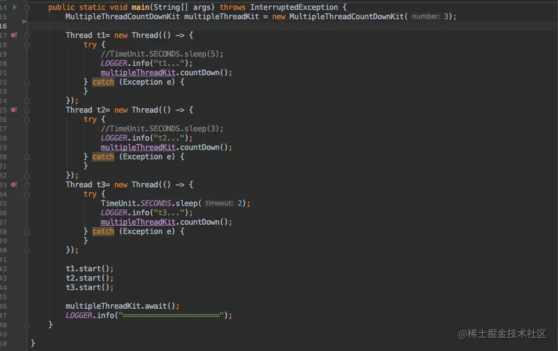The width and height of the screenshot is (558, 351).
Task: Collapse the t3 Thread lambda fold marker
Action: tap(27, 185)
